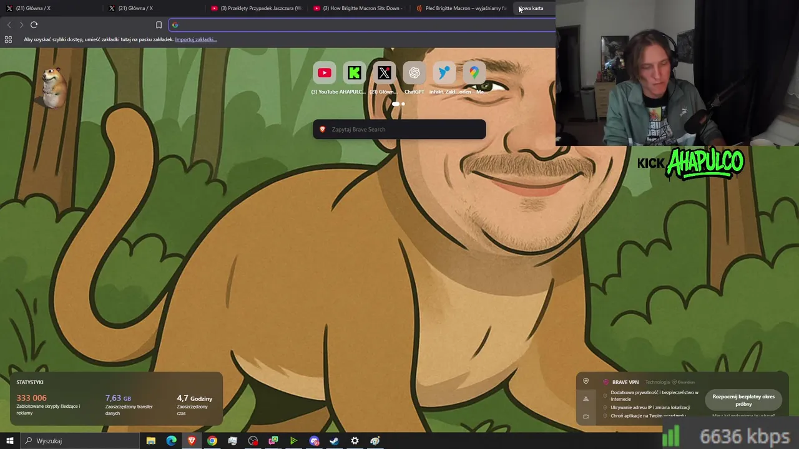799x449 pixels.
Task: Select the Brave Rewards triangle tab in widget
Action: click(586, 398)
